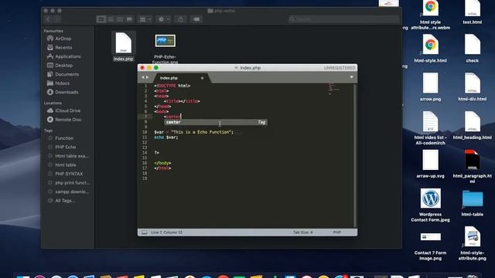Image resolution: width=495 pixels, height=278 pixels.
Task: Open html-table folder on desktop
Action: [x=473, y=202]
